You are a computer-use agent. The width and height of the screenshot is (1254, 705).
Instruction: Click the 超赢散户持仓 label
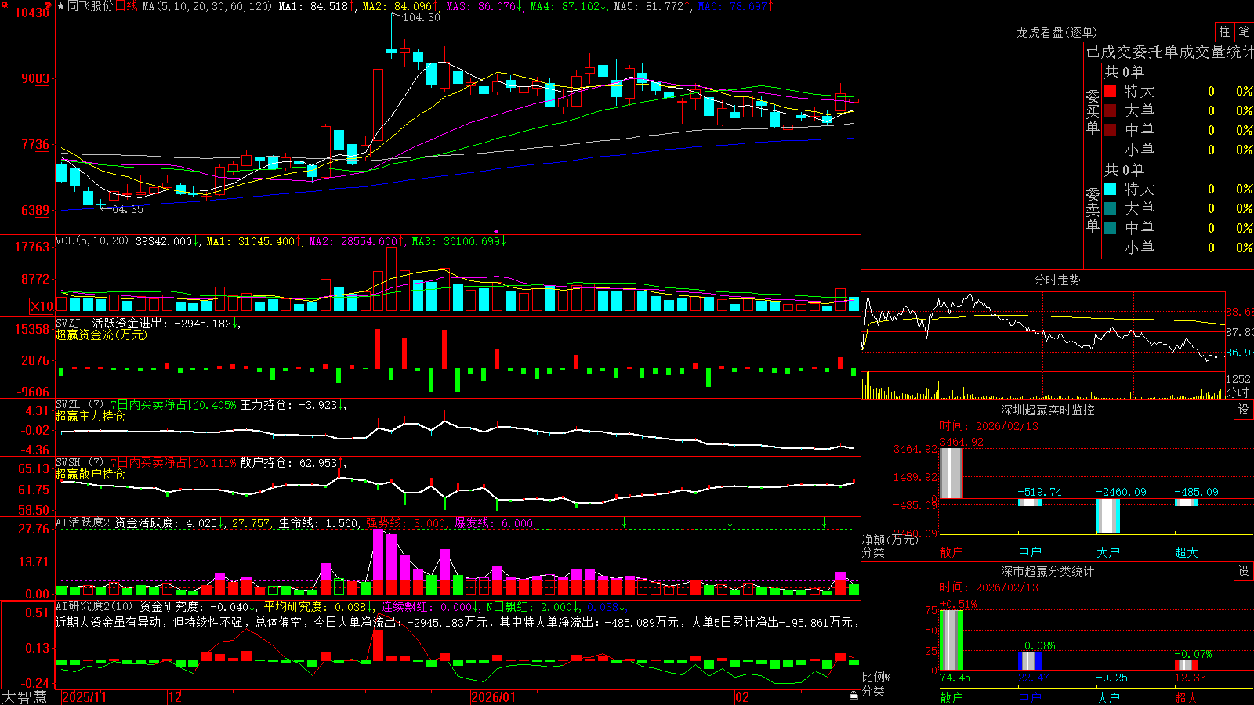90,475
